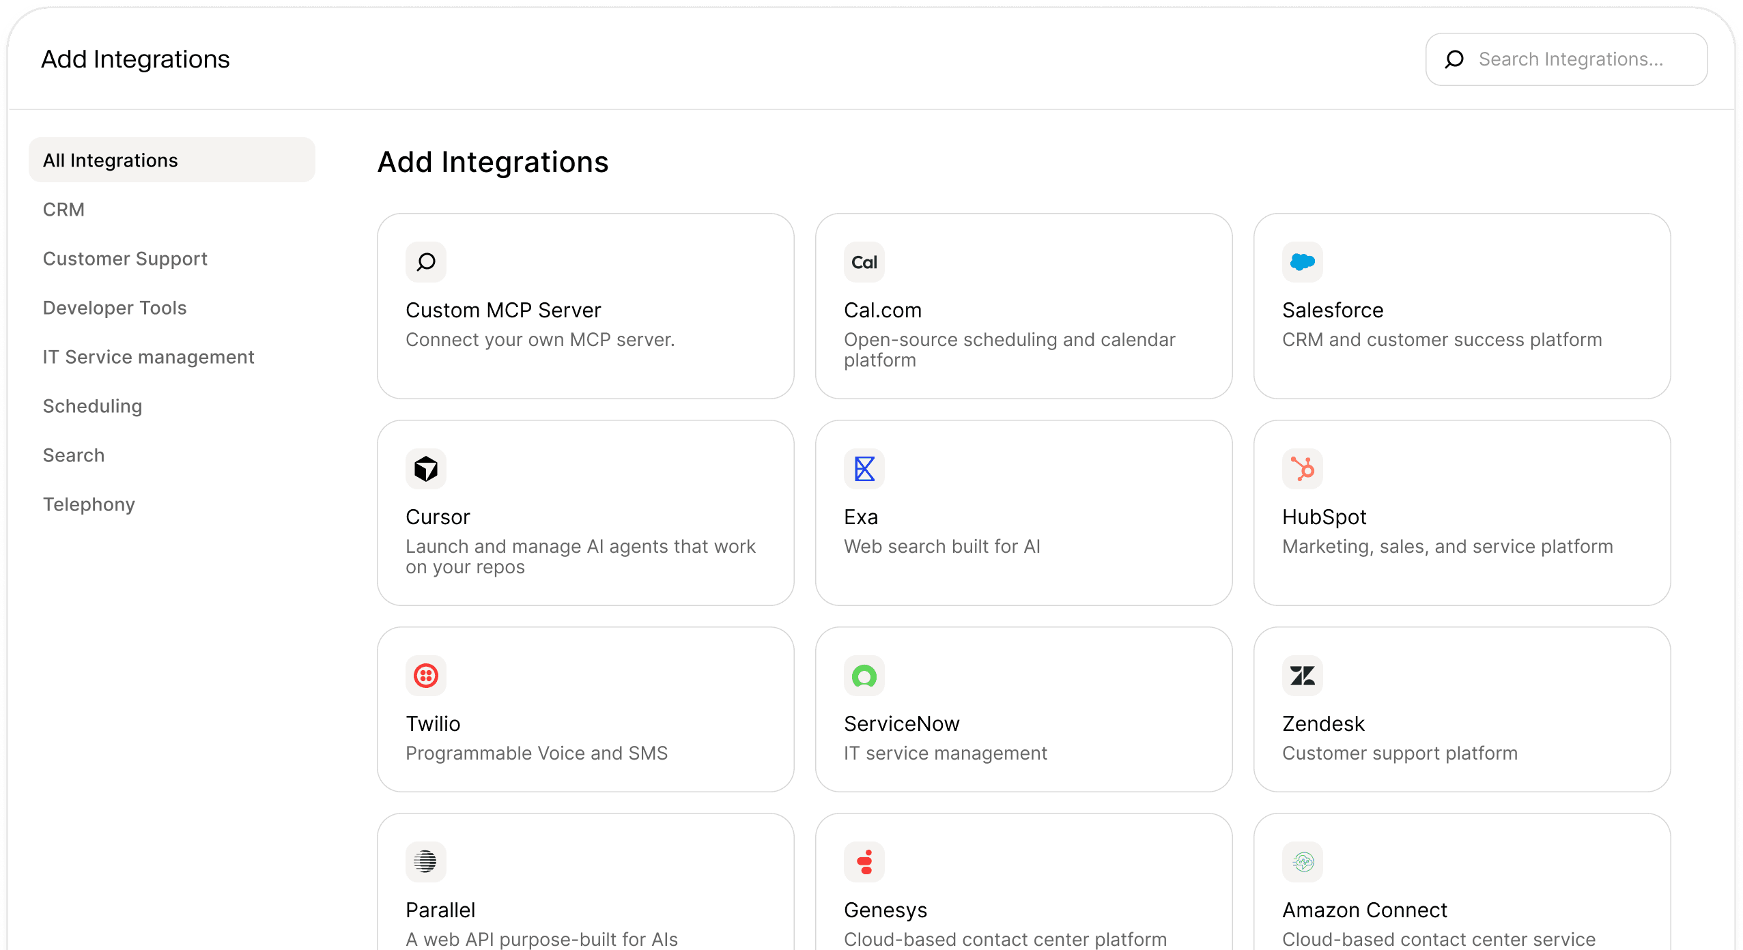Click "Customer support platform" description text
Viewport: 1743px width, 950px height.
[x=1400, y=753]
